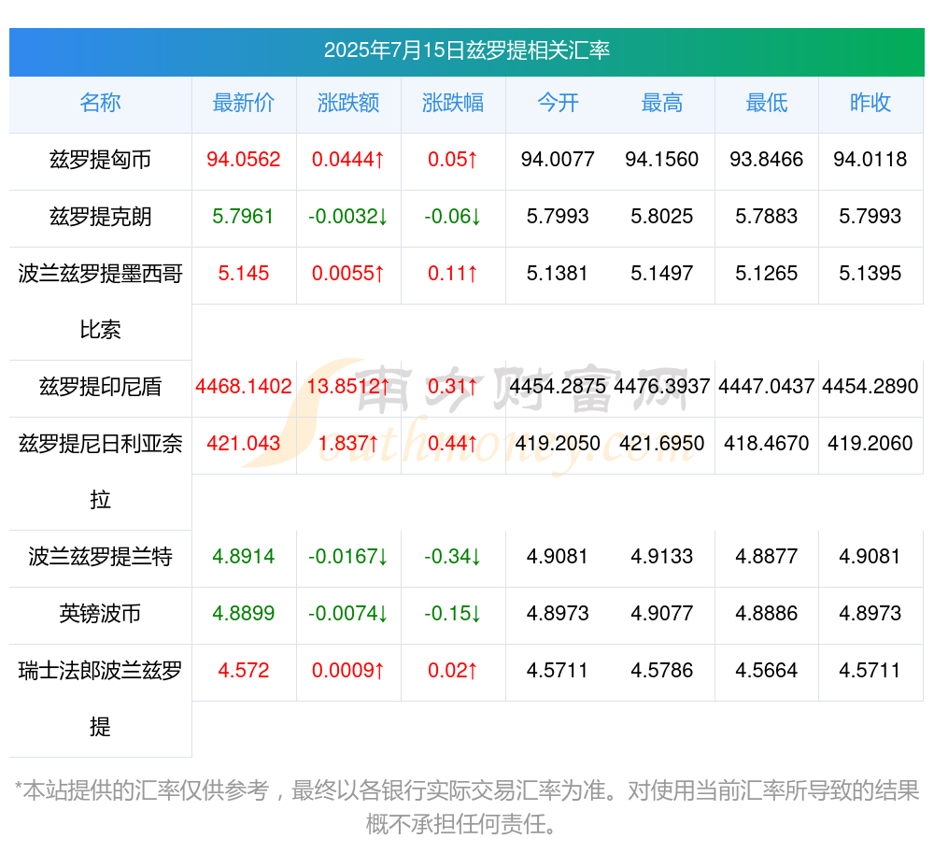The image size is (934, 853).
Task: Select the 昨收 column header
Action: (870, 103)
